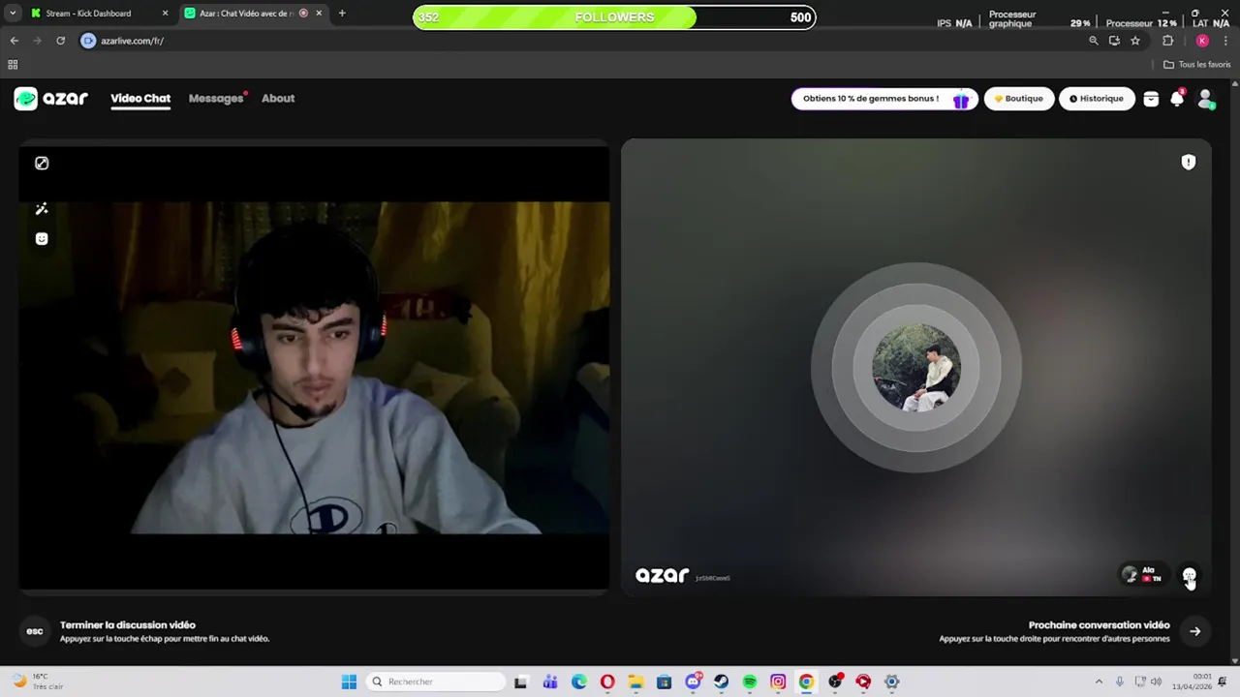Open the 'Tous les favoris' folder
1240x697 pixels.
[1197, 65]
